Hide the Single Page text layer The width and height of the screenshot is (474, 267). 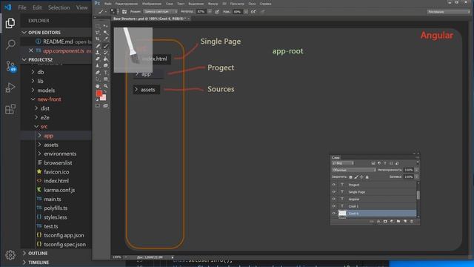click(333, 192)
